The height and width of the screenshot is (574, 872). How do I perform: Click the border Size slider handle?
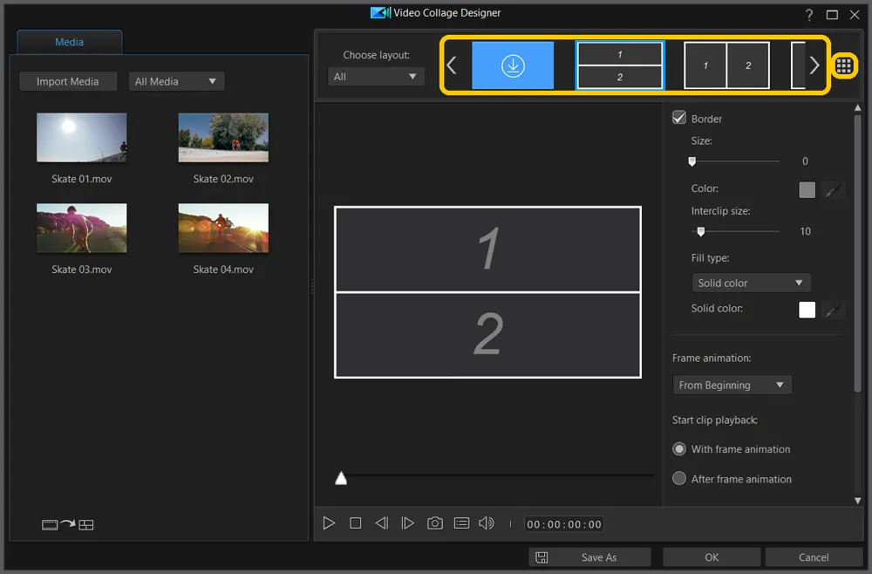[x=691, y=161]
